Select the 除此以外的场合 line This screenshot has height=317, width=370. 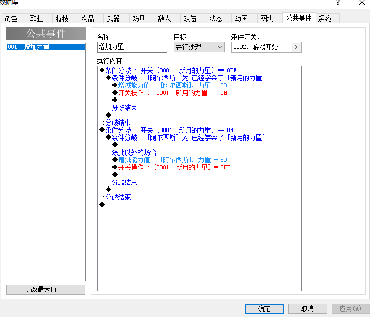(133, 152)
